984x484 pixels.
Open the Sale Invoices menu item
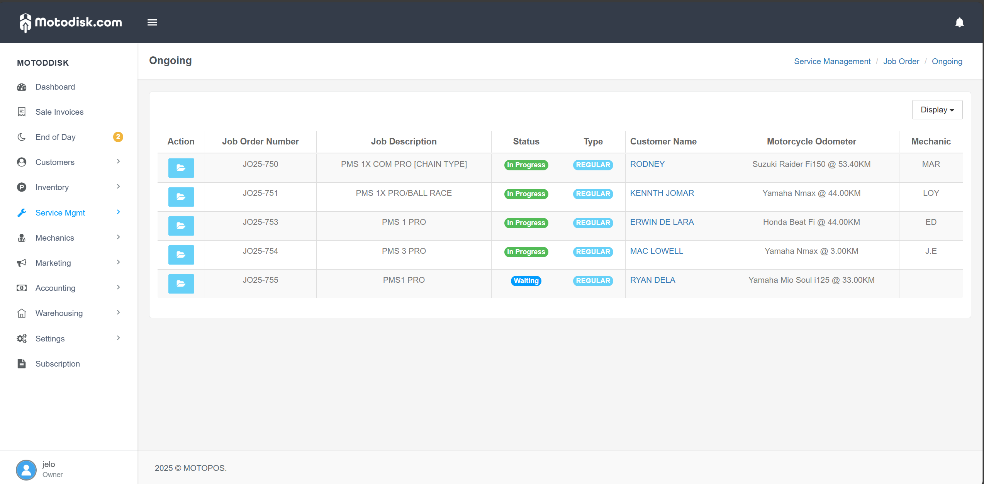(x=59, y=112)
